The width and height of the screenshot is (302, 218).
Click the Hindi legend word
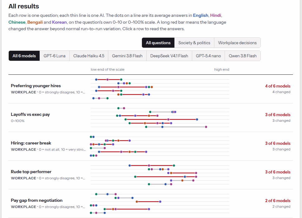[x=216, y=15]
